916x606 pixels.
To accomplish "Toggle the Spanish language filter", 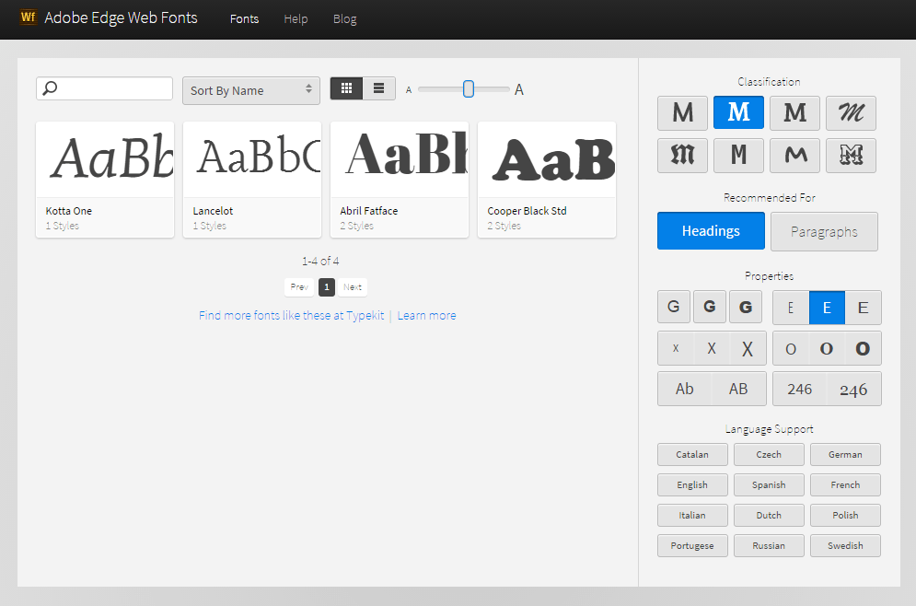I will pyautogui.click(x=769, y=484).
